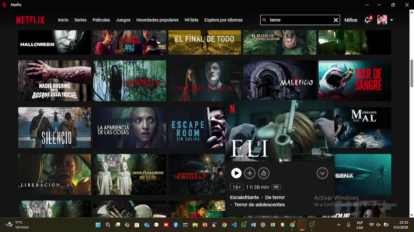The height and width of the screenshot is (232, 414).
Task: Open La Calle del Terror 1994 thumbnail
Action: coord(130,43)
